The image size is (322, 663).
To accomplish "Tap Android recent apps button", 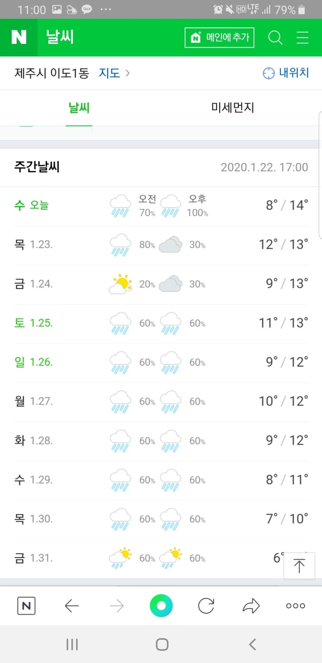I will 72,645.
